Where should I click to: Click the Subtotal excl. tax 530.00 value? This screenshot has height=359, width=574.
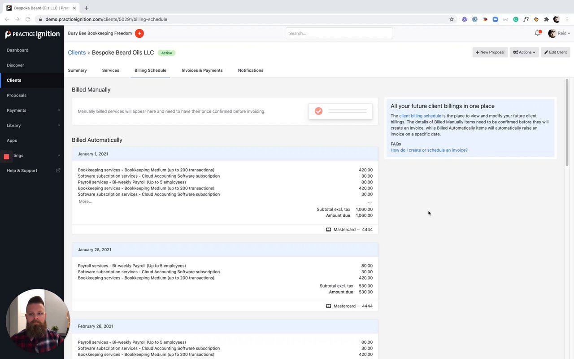click(366, 286)
